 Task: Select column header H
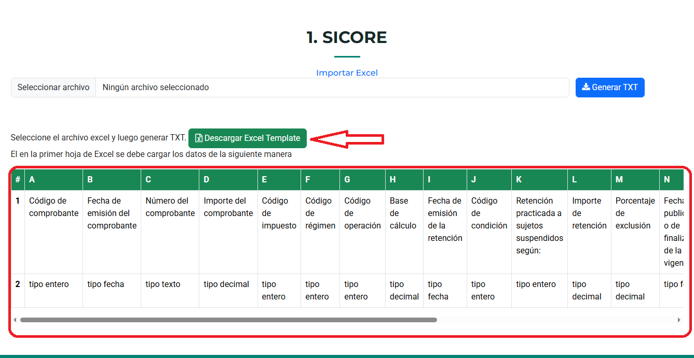(404, 180)
